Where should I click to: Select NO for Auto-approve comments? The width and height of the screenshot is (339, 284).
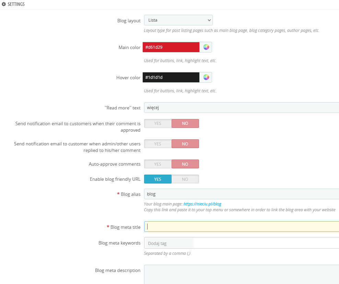click(x=185, y=164)
